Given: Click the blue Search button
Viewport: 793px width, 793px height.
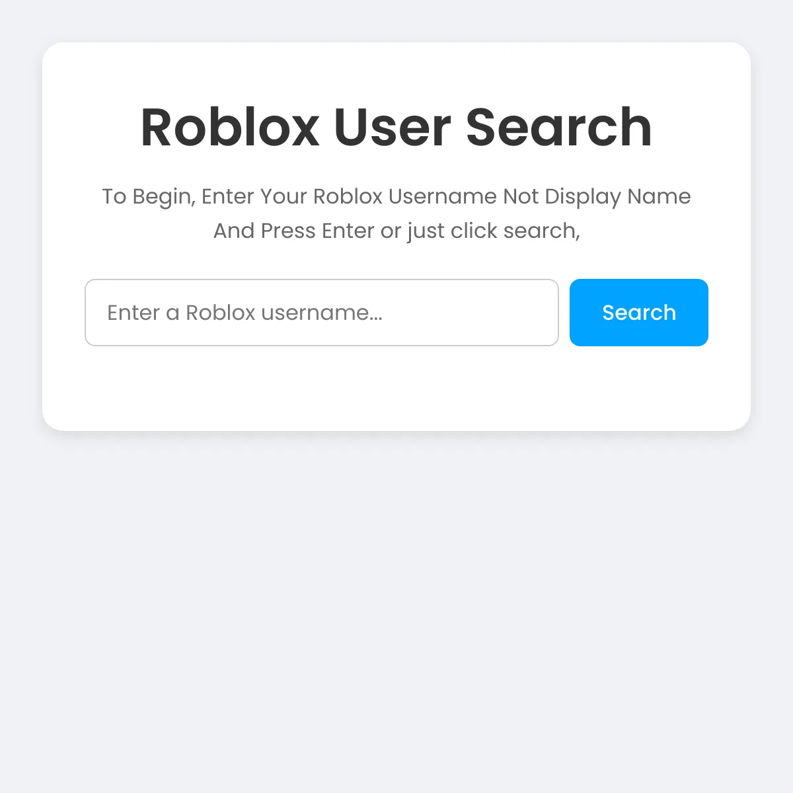Looking at the screenshot, I should pos(638,313).
